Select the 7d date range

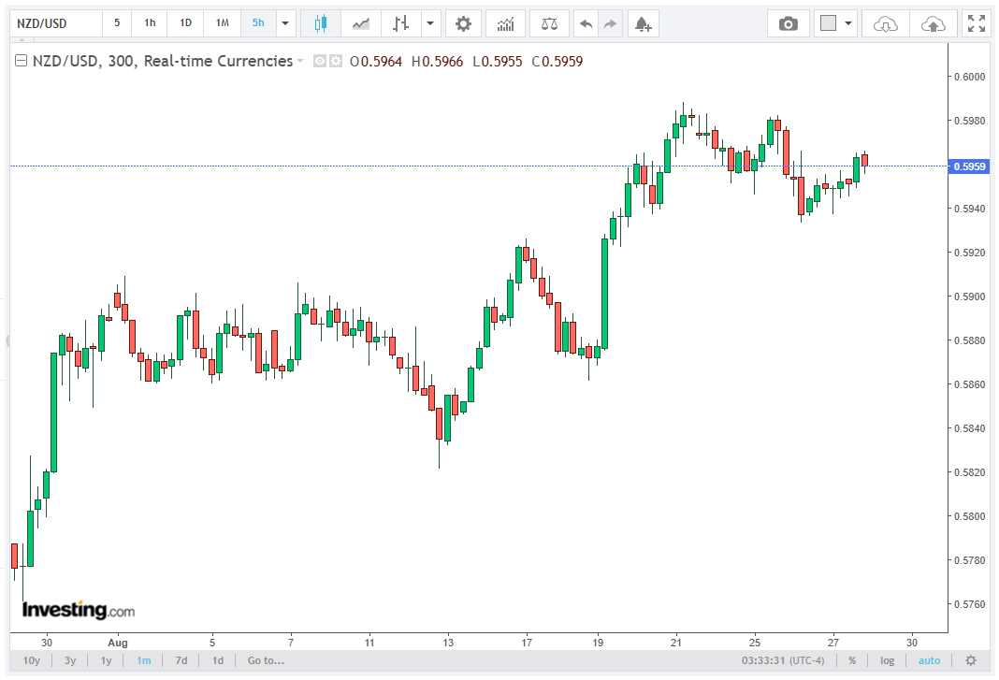(x=181, y=660)
